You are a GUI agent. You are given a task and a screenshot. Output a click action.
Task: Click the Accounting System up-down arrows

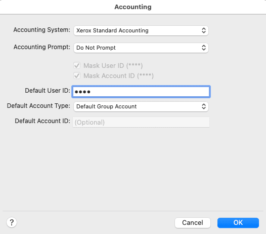(x=204, y=30)
